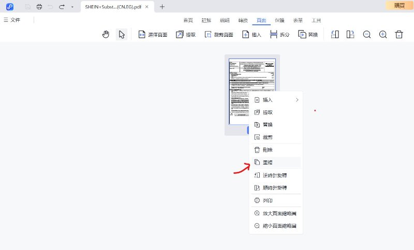Viewport: 414px width, 250px height.
Task: Switch to the 保護 tab
Action: tap(279, 20)
